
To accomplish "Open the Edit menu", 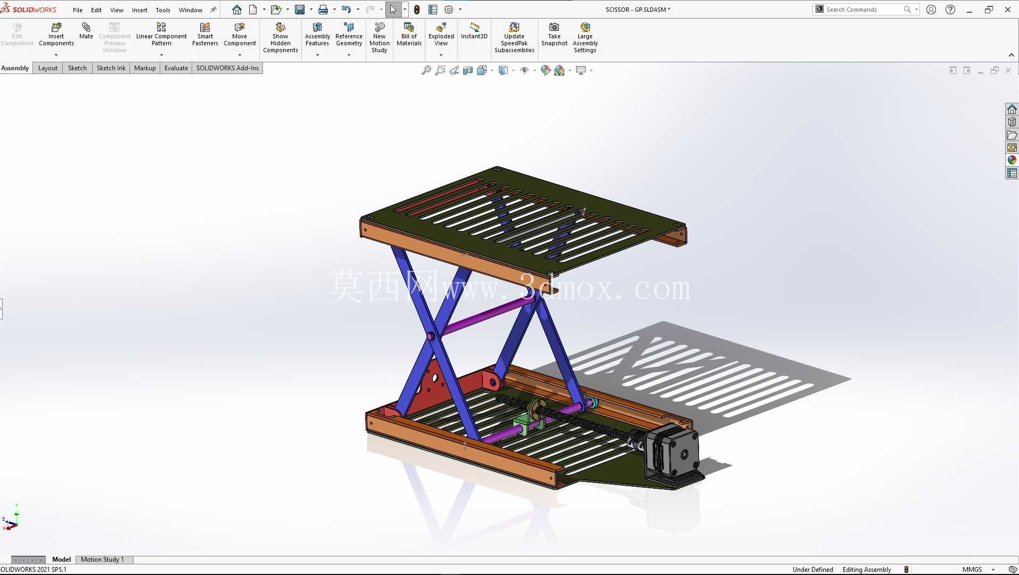I will coord(96,10).
